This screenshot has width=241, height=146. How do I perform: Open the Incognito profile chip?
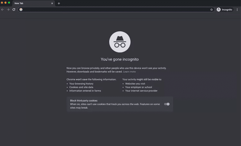[225, 10]
